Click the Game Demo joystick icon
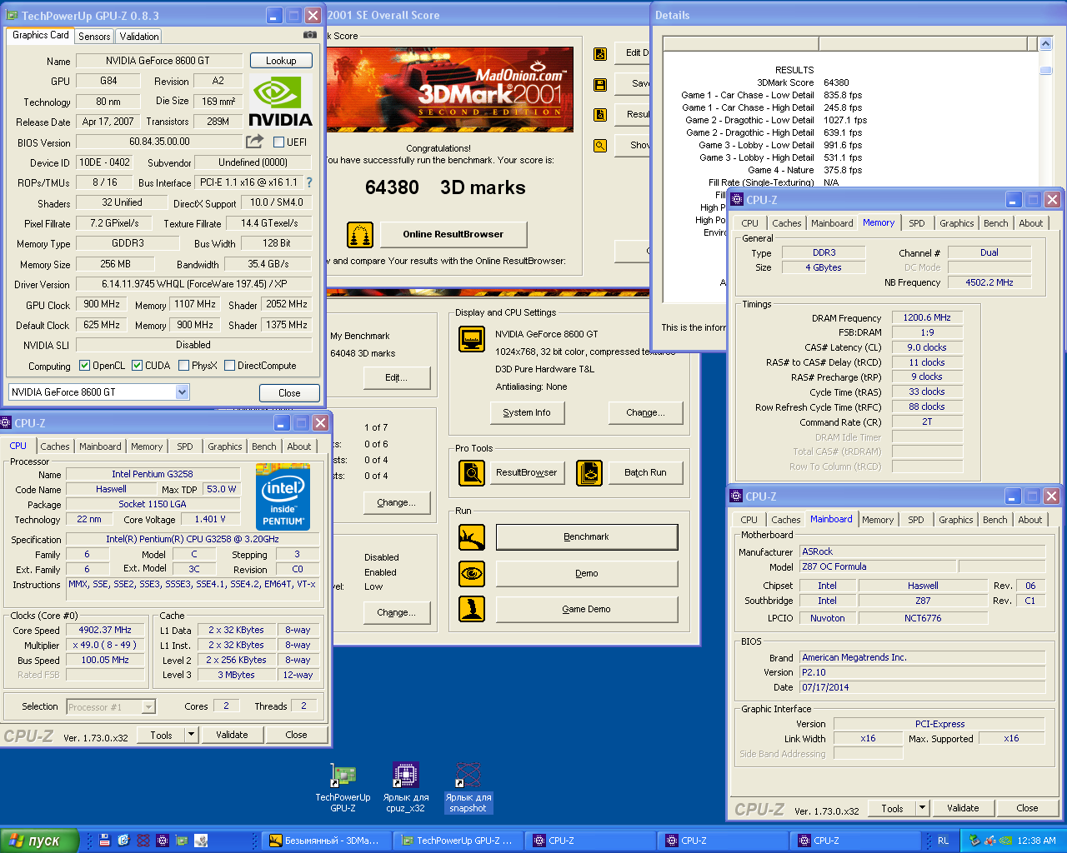The width and height of the screenshot is (1067, 853). (x=472, y=609)
